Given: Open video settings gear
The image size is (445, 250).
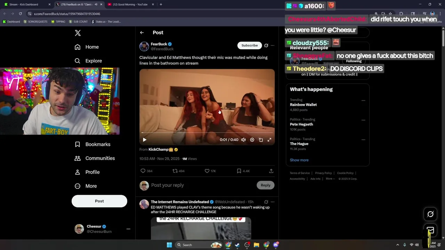Looking at the screenshot, I should coord(252,140).
